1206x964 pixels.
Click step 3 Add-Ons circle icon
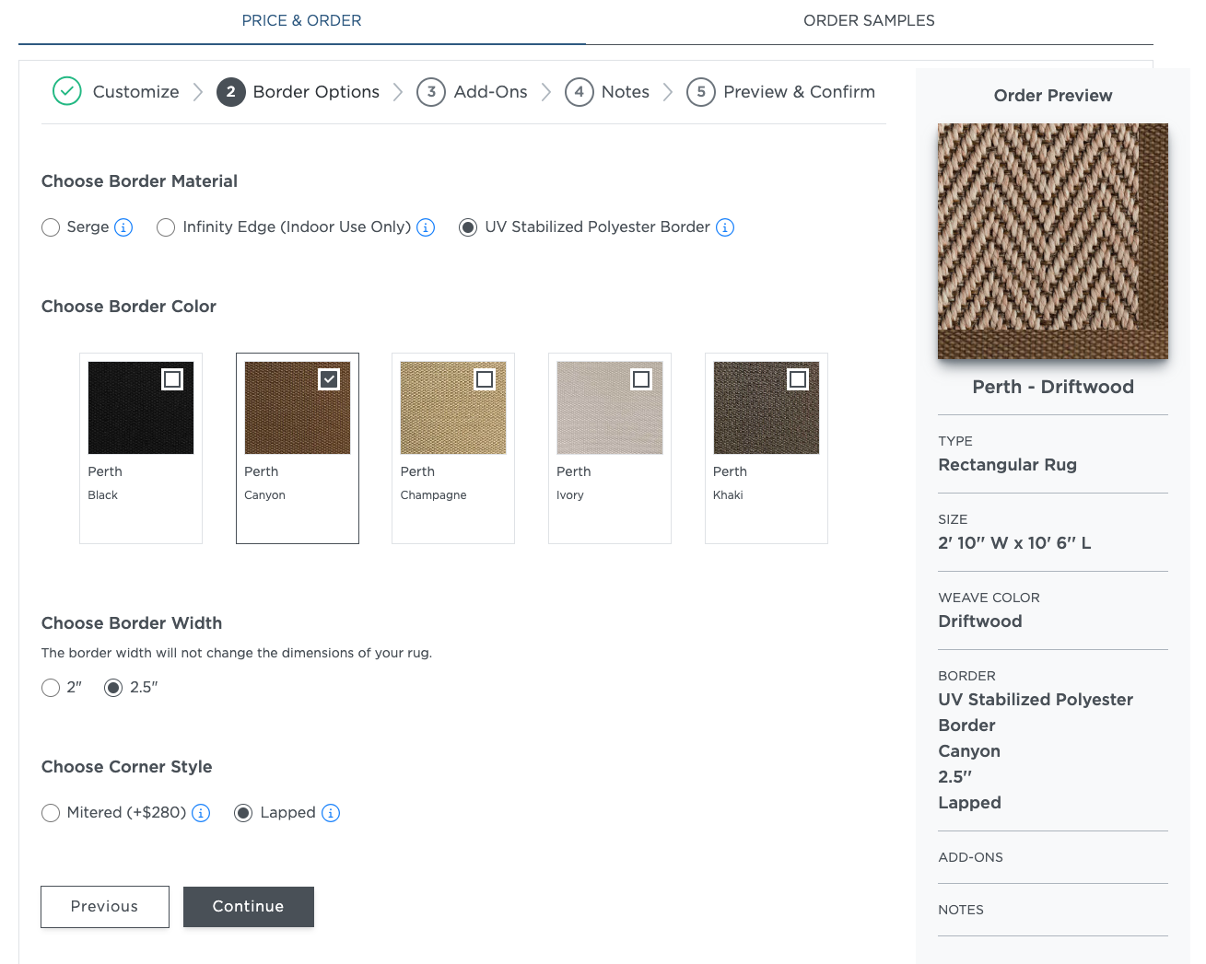point(431,92)
